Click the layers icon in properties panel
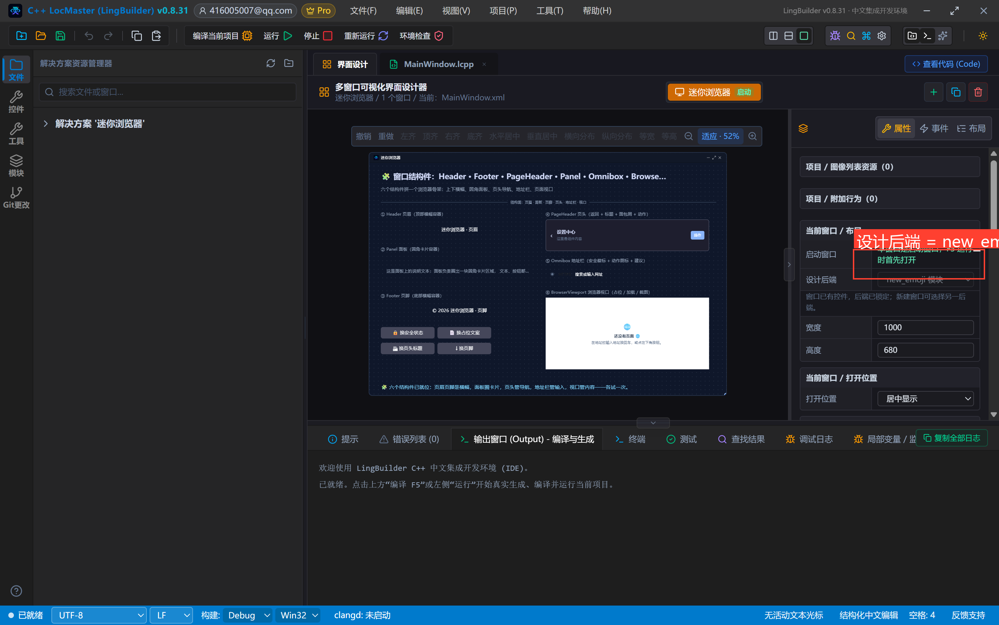Viewport: 999px width, 625px height. point(803,128)
